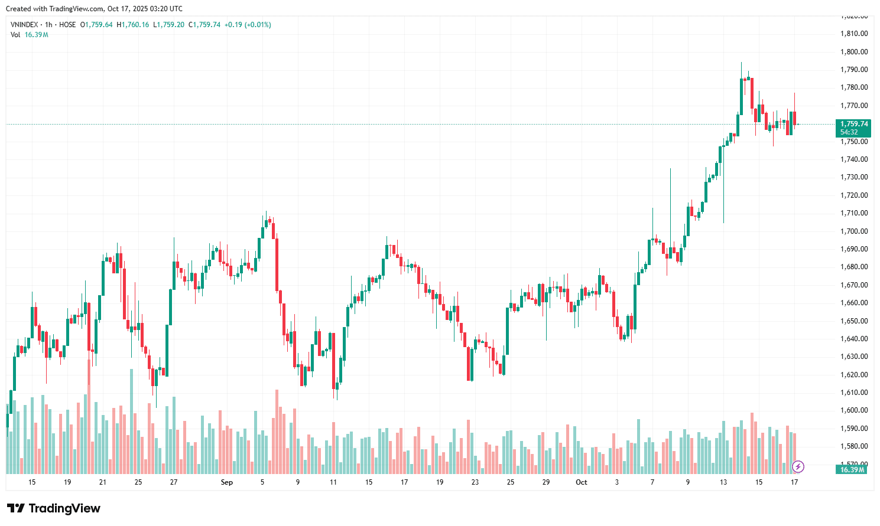880x526 pixels.
Task: Click the closing value C1,759.74
Action: [x=204, y=25]
